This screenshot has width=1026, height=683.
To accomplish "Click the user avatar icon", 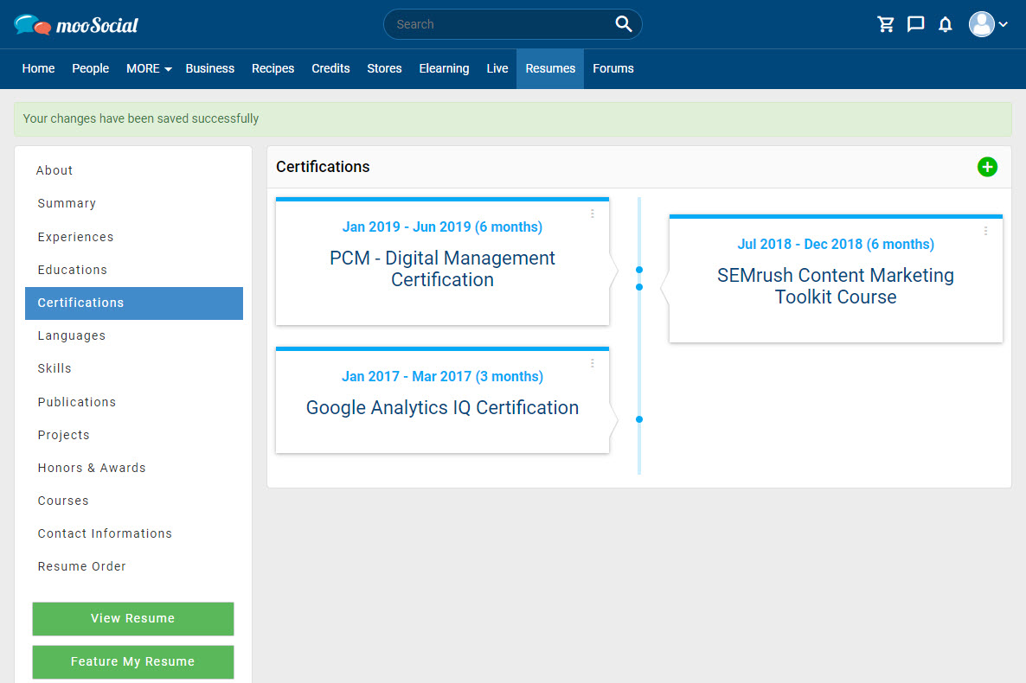I will [982, 24].
